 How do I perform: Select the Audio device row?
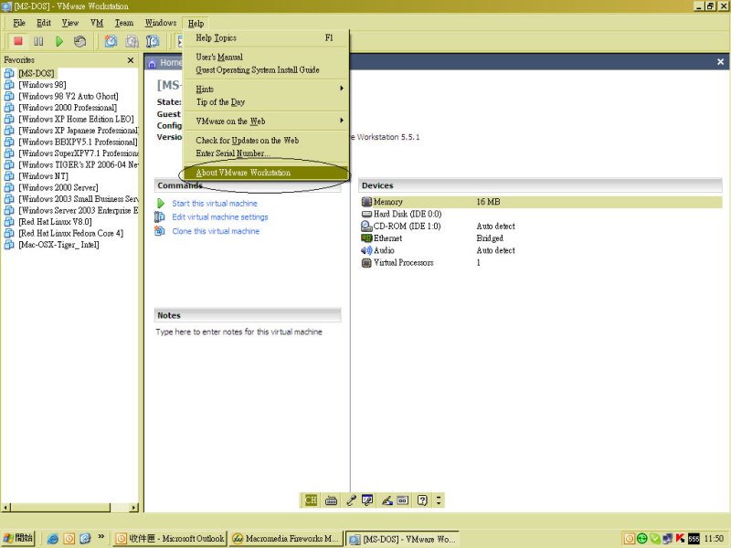pyautogui.click(x=541, y=250)
